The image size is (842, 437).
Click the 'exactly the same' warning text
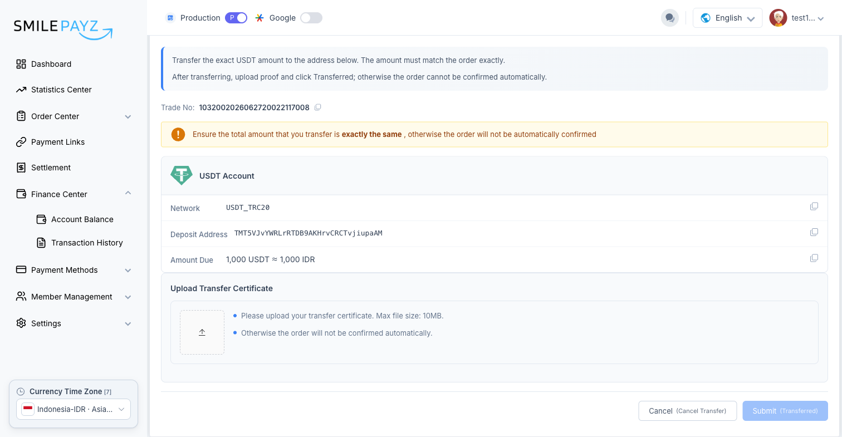click(x=371, y=134)
